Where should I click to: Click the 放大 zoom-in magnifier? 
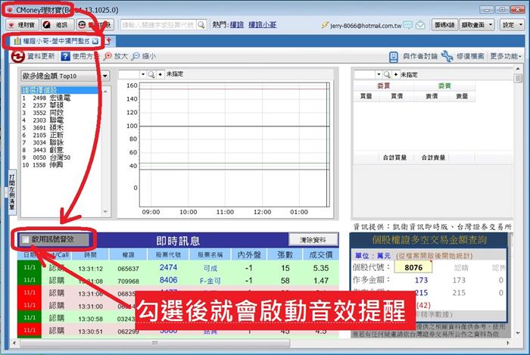(x=108, y=56)
